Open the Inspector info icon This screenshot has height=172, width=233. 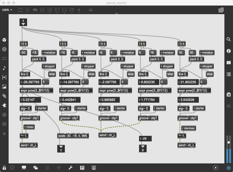(x=228, y=51)
